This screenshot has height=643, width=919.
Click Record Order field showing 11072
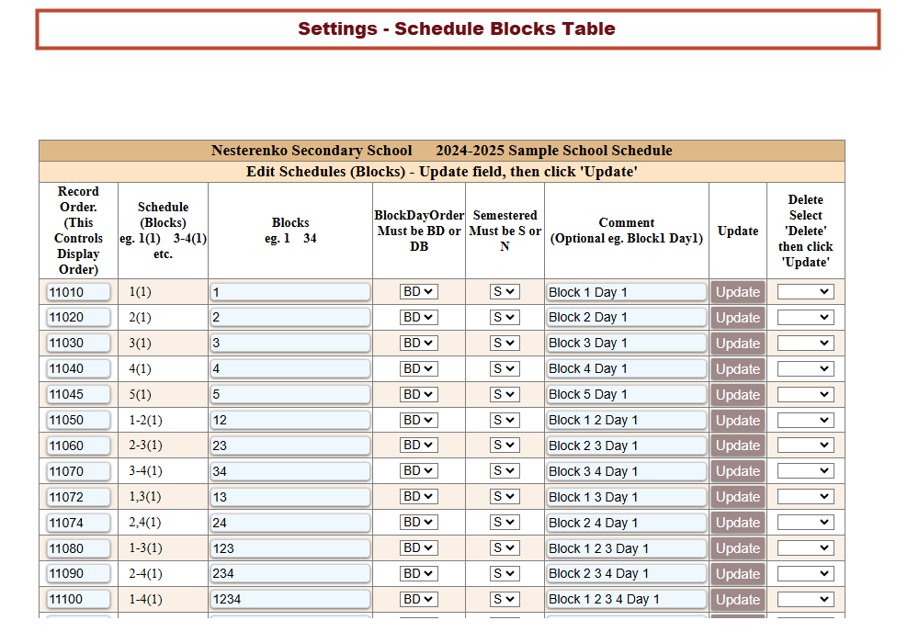(x=78, y=497)
